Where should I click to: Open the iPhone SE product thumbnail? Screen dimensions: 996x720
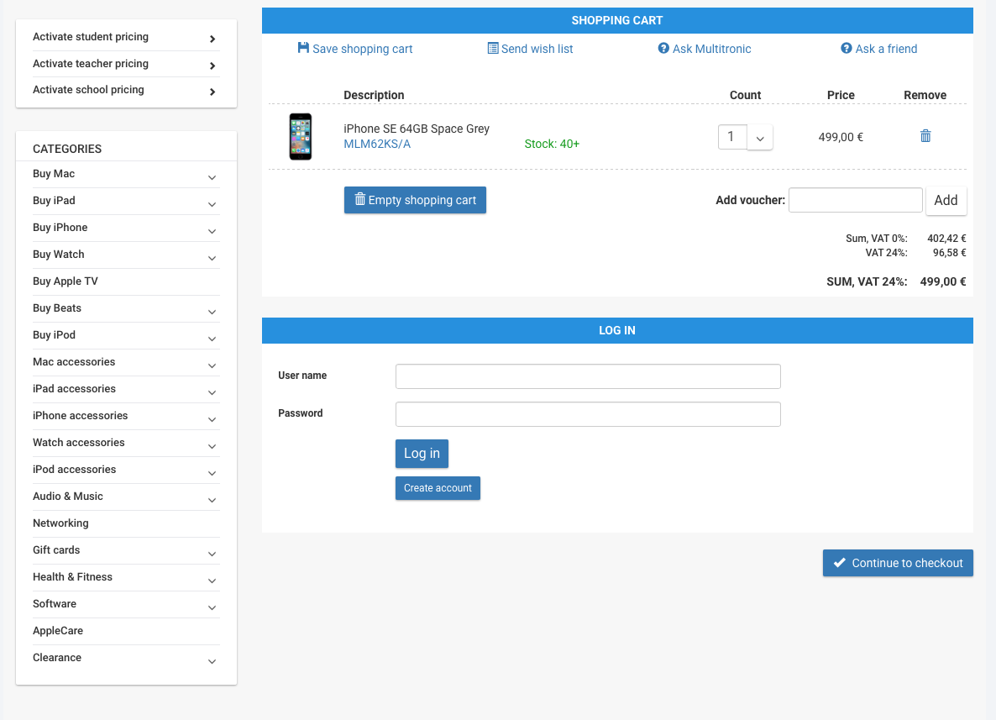pyautogui.click(x=301, y=137)
